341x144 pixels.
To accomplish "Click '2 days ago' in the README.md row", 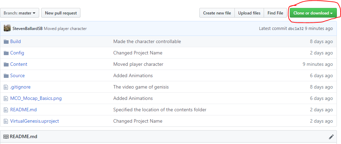I will [321, 110].
